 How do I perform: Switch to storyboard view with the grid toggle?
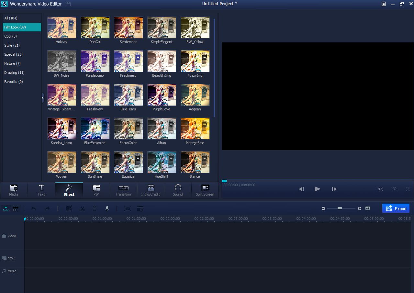15,208
